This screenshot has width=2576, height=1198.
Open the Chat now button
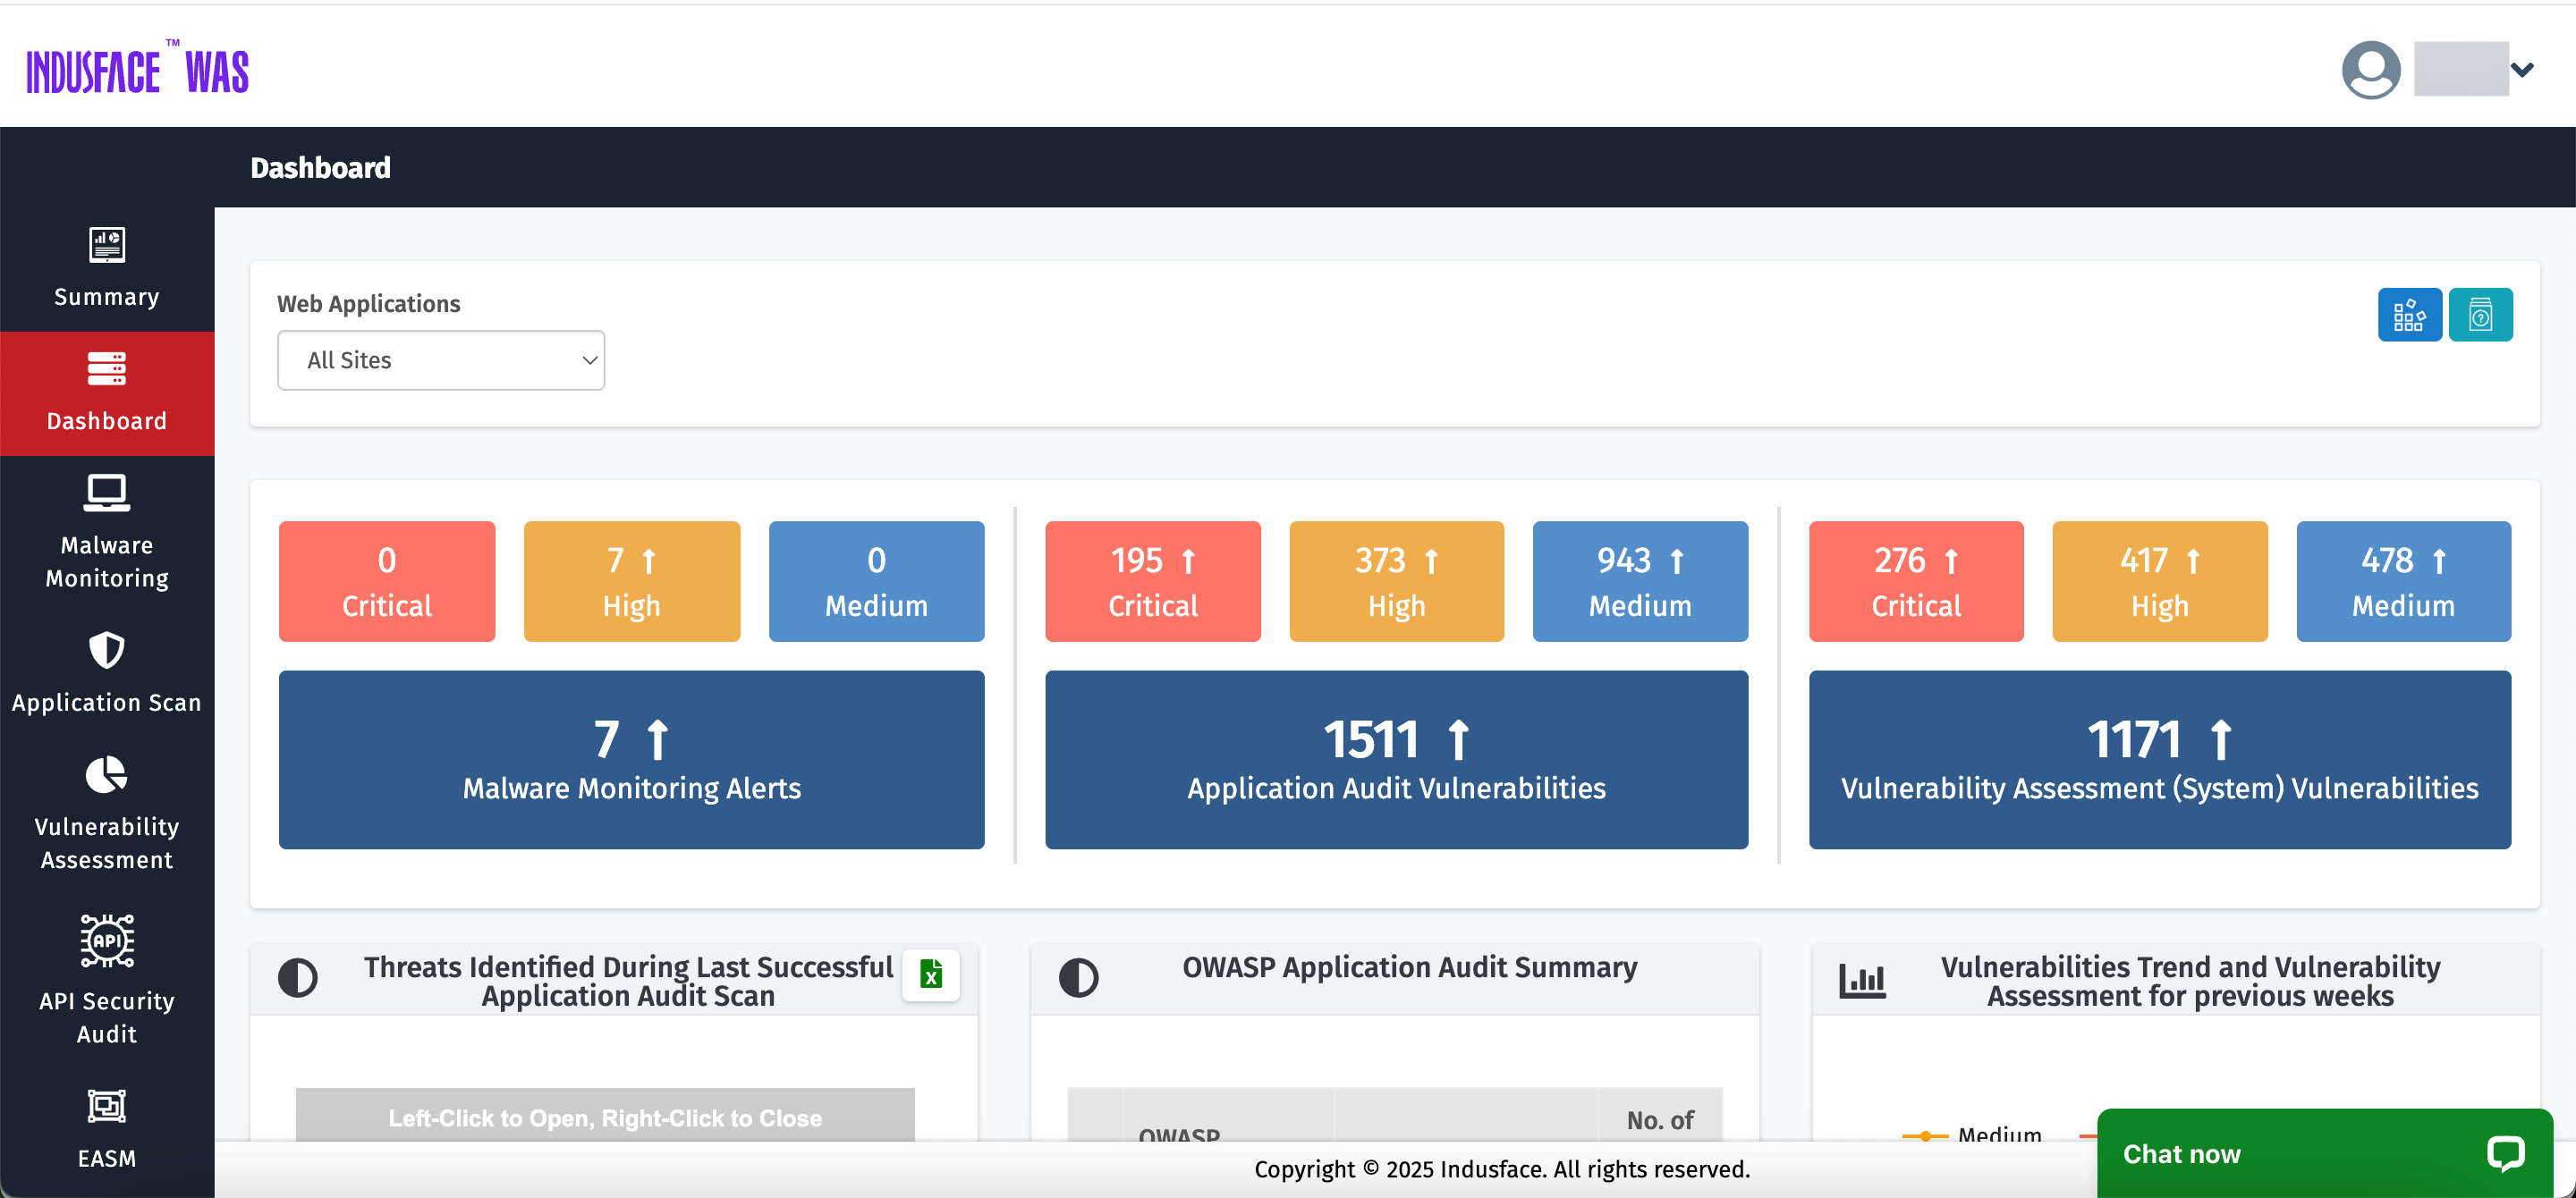tap(2323, 1153)
